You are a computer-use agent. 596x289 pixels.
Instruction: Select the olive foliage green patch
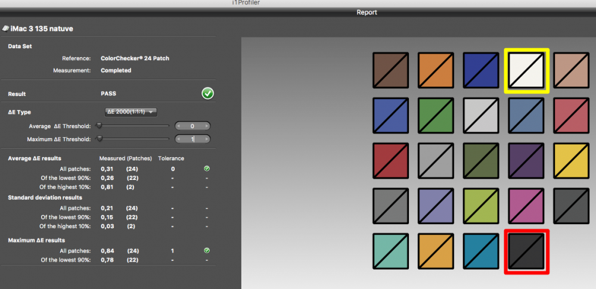click(481, 161)
